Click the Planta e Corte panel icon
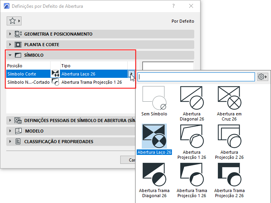 coord(18,45)
